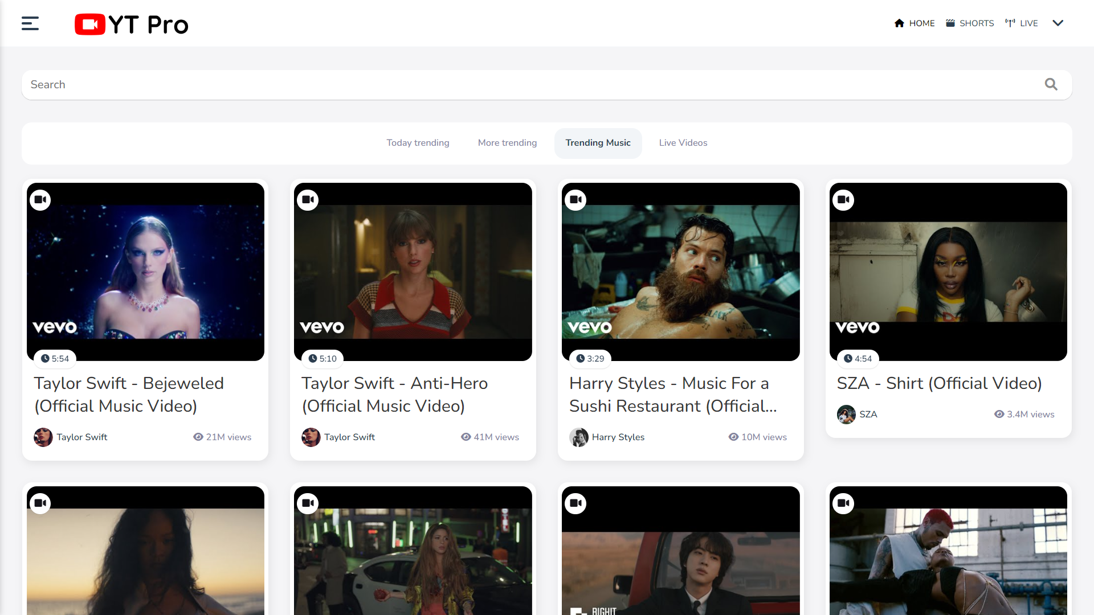Click camera icon on warehouse dancers video card

(843, 503)
